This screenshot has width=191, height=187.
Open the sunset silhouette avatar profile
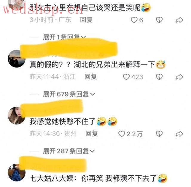(x=17, y=59)
